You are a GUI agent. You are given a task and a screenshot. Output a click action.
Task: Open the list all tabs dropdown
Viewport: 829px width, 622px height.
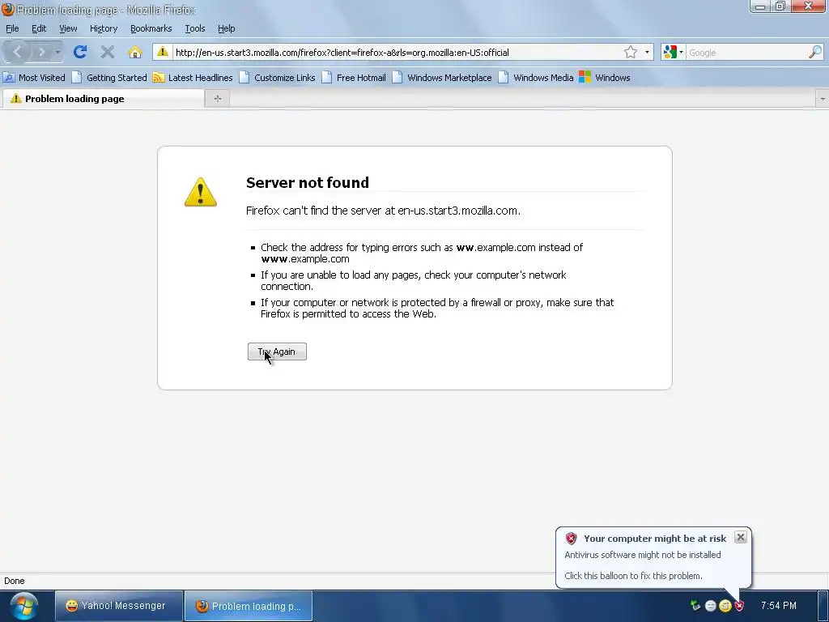pyautogui.click(x=823, y=99)
